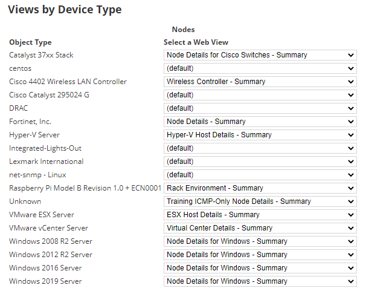
Task: Click the 'Fortinet, Inc.' label
Action: tap(30, 122)
